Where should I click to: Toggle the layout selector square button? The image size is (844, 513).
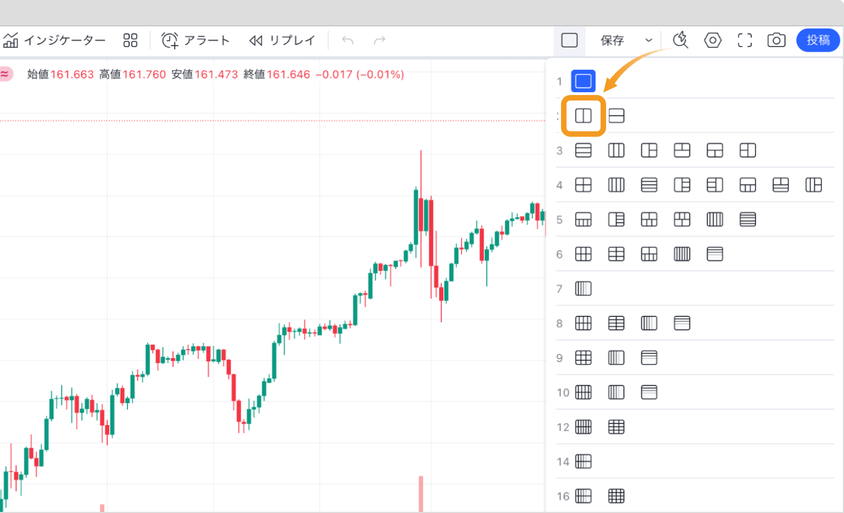(569, 40)
